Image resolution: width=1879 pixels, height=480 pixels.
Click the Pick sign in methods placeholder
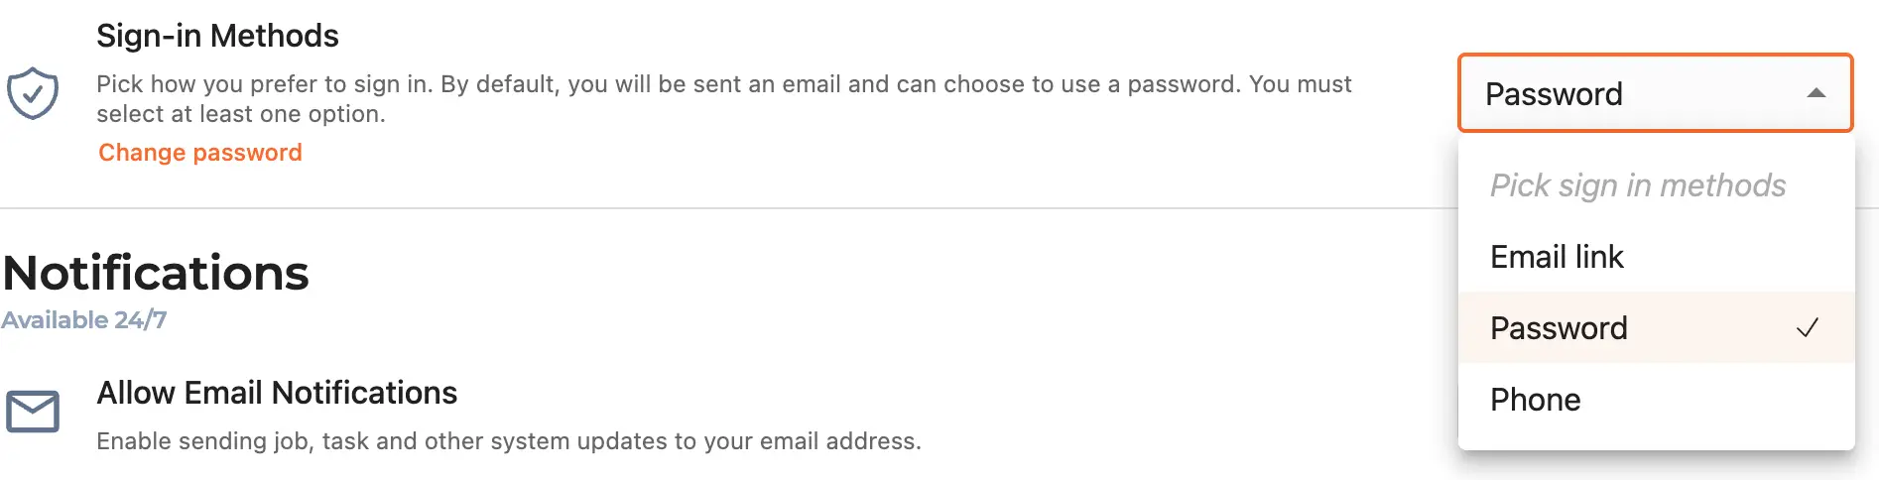point(1638,185)
